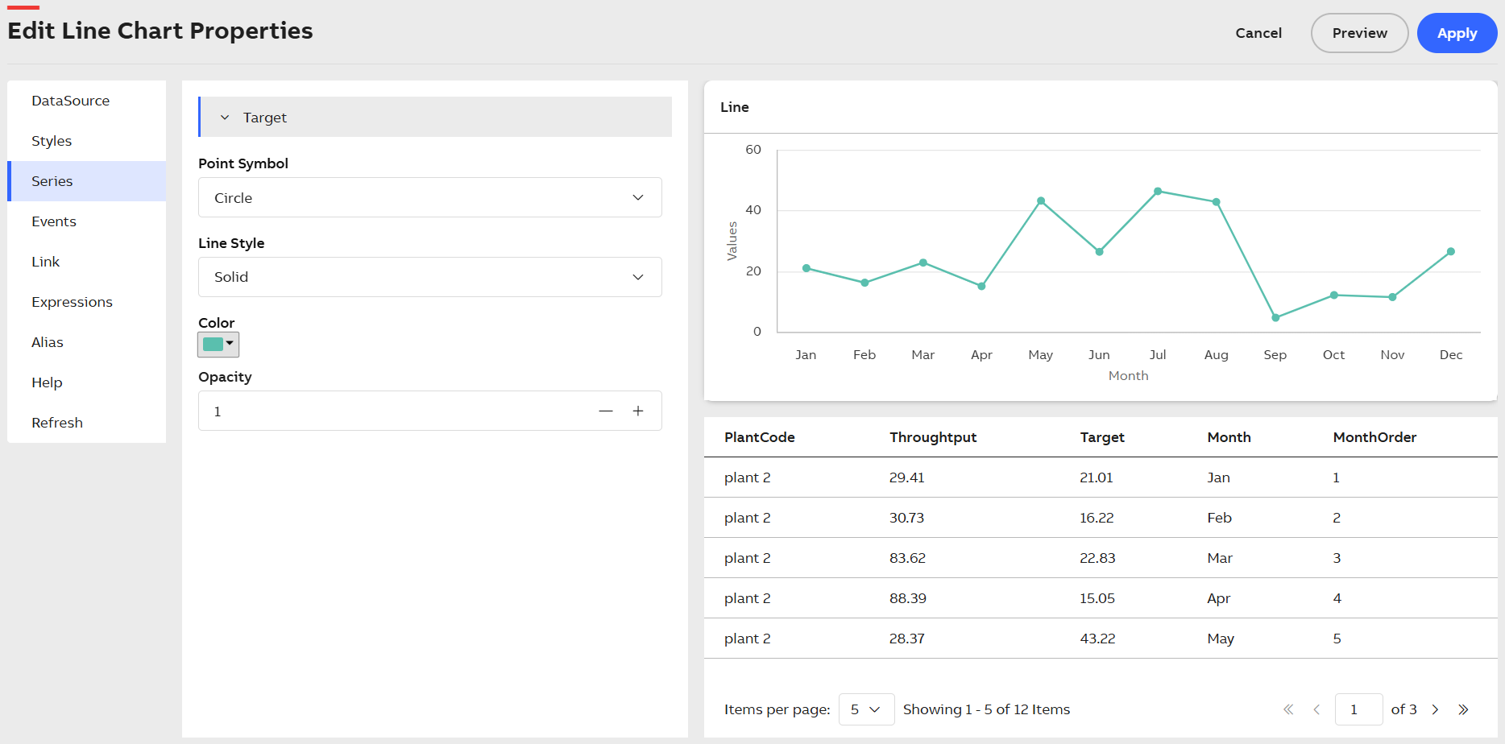This screenshot has width=1505, height=744.
Task: Collapse the Target series section
Action: (x=225, y=118)
